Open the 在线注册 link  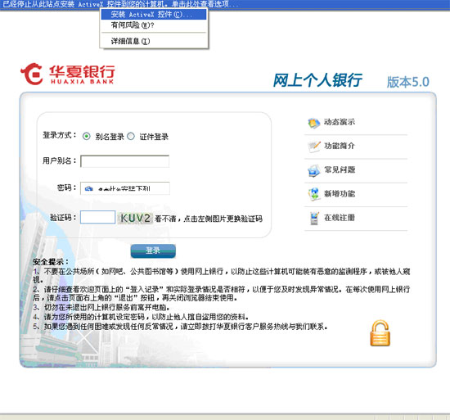coord(340,218)
